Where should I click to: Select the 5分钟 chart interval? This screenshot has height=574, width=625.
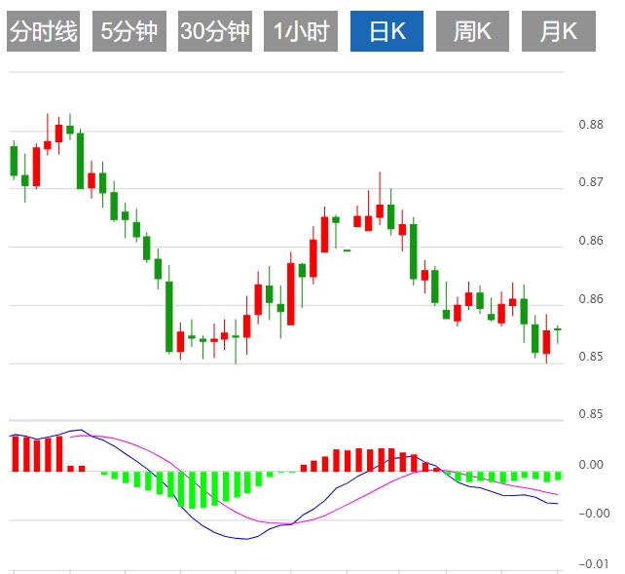tap(129, 31)
